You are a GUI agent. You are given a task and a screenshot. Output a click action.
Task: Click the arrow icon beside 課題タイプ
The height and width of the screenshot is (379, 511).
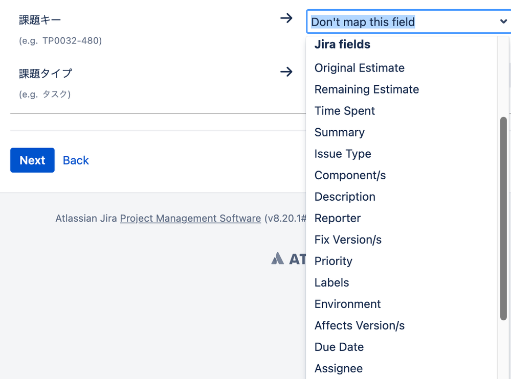pyautogui.click(x=286, y=72)
